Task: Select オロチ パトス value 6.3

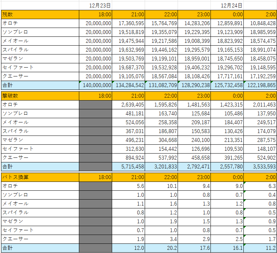Action: click(x=260, y=186)
